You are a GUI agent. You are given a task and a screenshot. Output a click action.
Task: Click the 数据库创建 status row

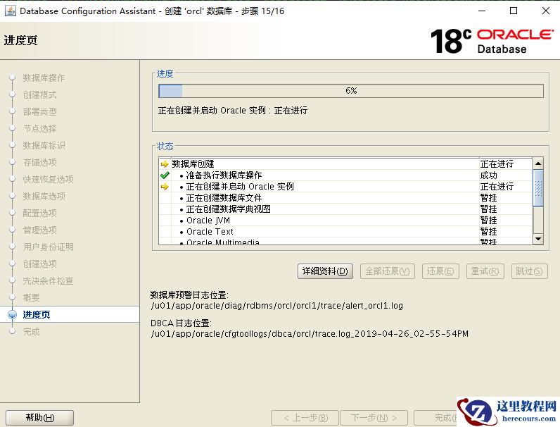click(x=345, y=164)
